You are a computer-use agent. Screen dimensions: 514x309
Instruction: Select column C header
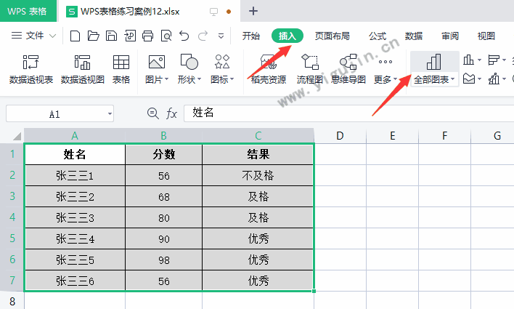pos(258,136)
